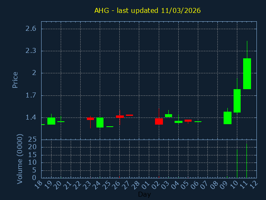266x200 pixels.
Task: Click the 'Price' y-axis label
Action: coord(15,80)
